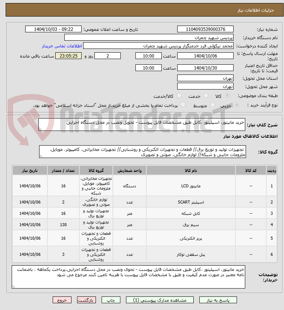This screenshot has height=310, width=284.
Task: Click the نام دستگاه خریدار field
Action: tap(149, 37)
